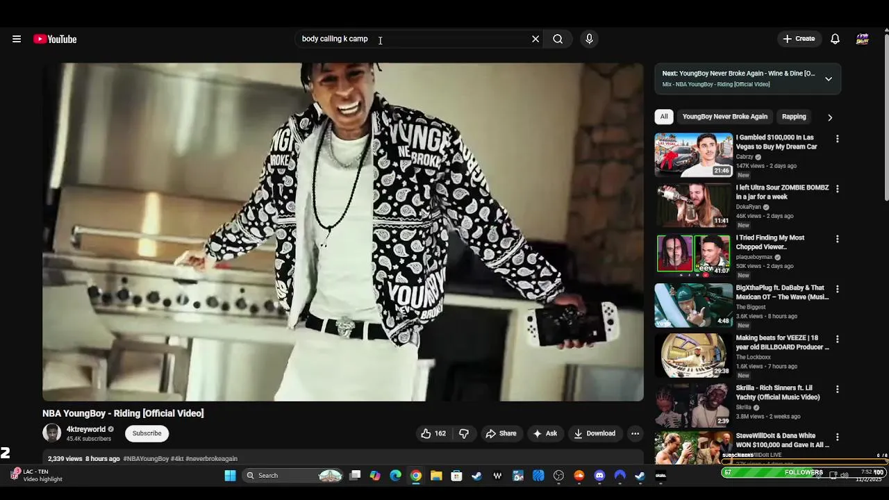Switch to Google Chrome on the taskbar
This screenshot has width=889, height=500.
[415, 476]
